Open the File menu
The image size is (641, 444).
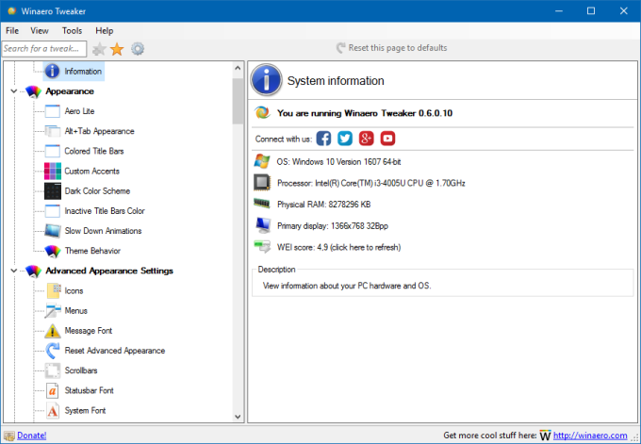coord(12,31)
